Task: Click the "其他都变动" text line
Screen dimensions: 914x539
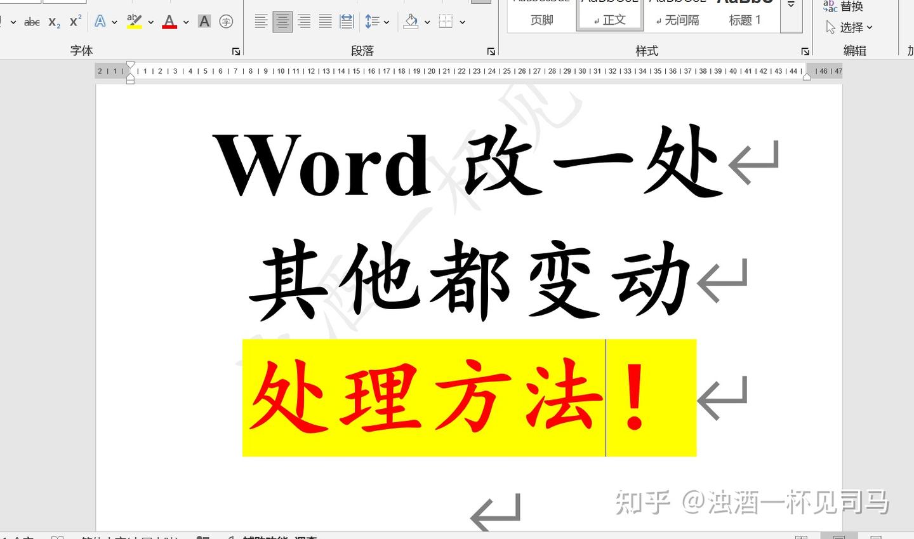Action: click(470, 280)
